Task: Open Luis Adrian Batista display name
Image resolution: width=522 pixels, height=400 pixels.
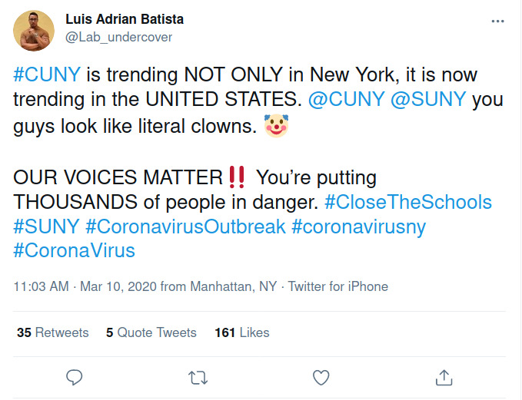Action: (x=124, y=19)
